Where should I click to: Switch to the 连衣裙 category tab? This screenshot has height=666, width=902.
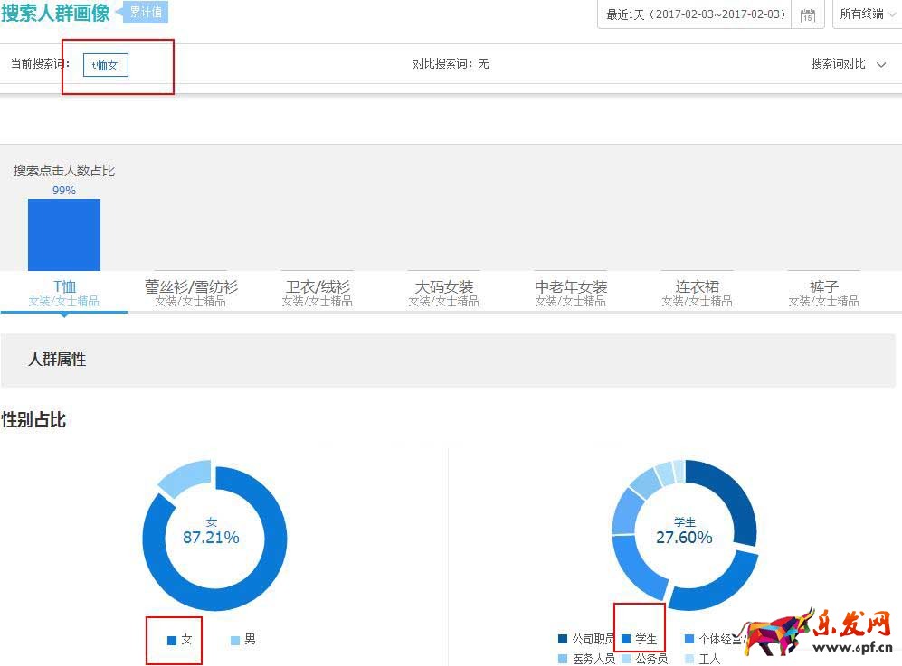697,293
